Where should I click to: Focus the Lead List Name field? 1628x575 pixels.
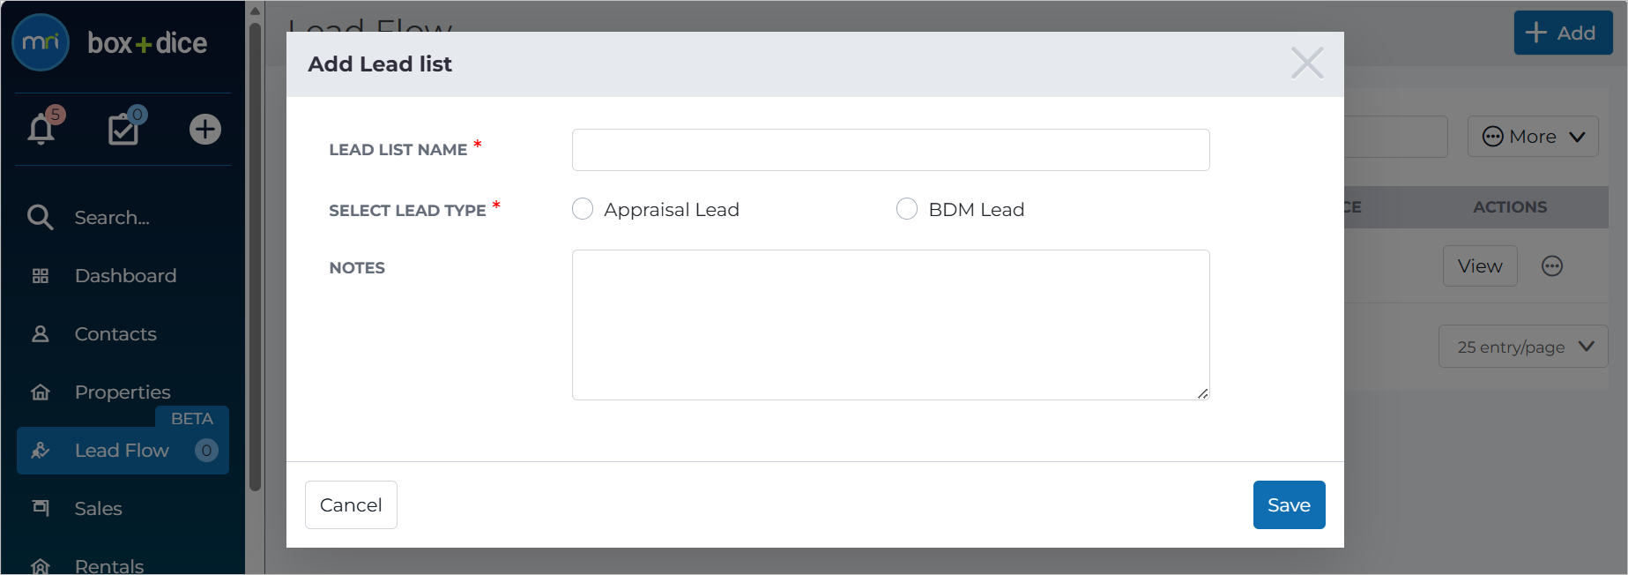(890, 150)
